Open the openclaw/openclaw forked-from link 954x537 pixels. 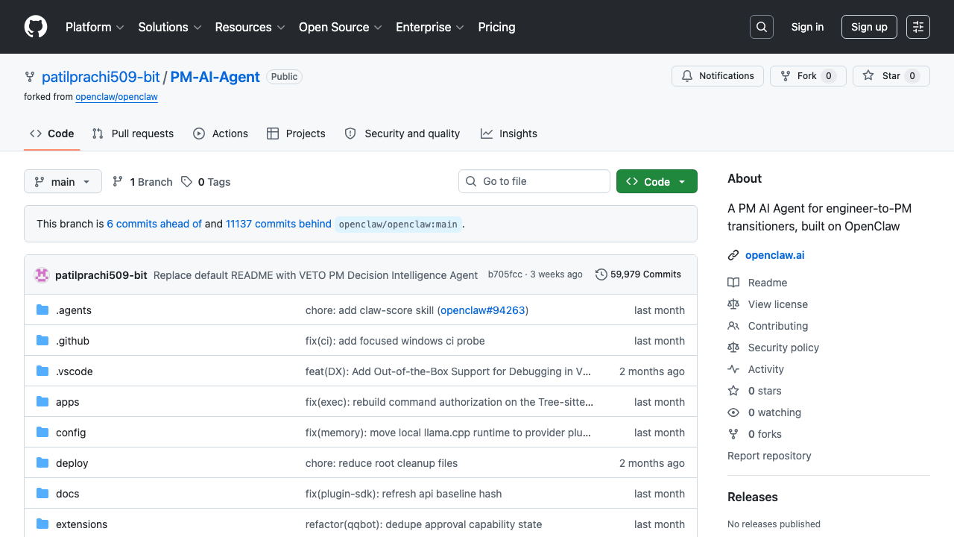(x=116, y=97)
